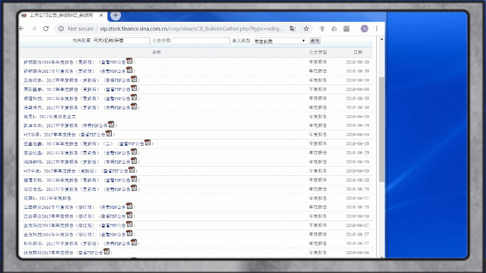Click the 全文类型 column header
The width and height of the screenshot is (486, 273).
point(318,52)
